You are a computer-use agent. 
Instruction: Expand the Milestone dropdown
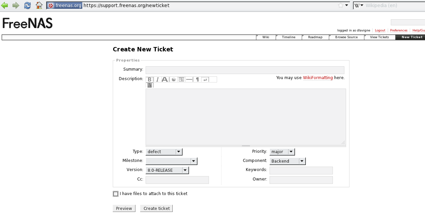click(x=171, y=161)
